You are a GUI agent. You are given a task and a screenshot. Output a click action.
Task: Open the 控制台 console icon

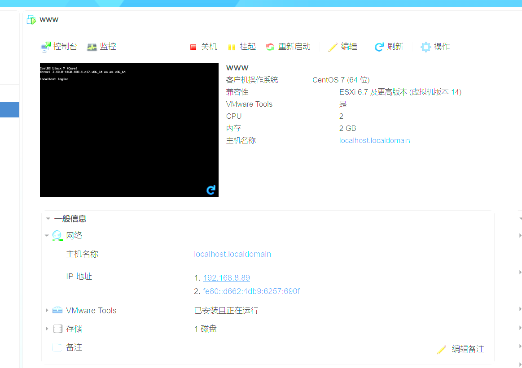click(46, 47)
